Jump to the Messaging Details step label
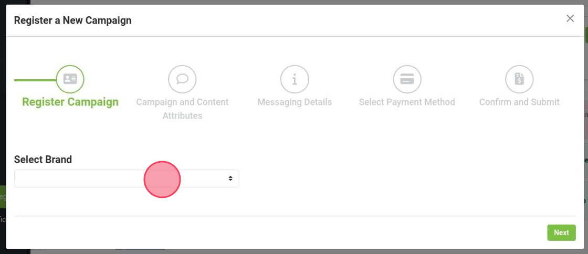Viewport: 588px width, 254px height. click(295, 102)
